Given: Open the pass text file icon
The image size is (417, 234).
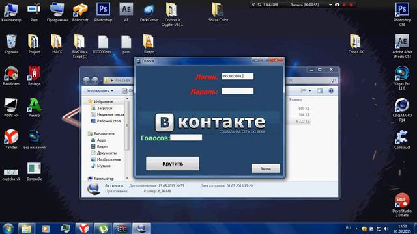Looking at the screenshot, I should click(x=126, y=44).
